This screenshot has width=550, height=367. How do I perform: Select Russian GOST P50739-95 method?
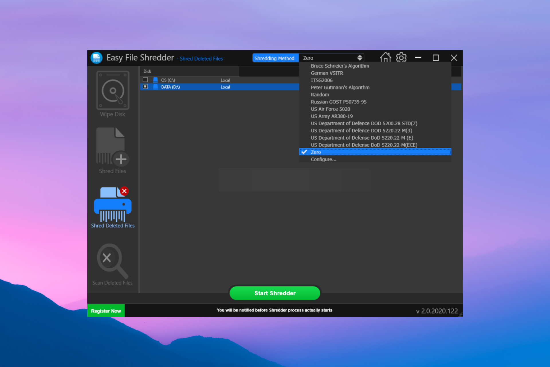[x=338, y=101]
